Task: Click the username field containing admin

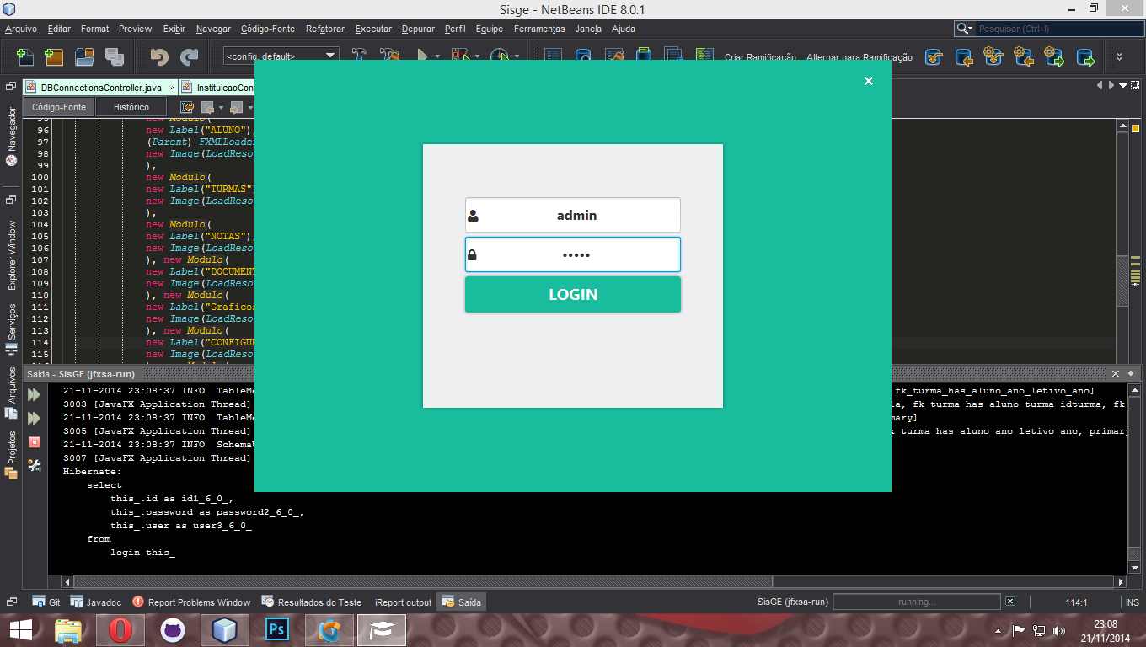Action: [x=573, y=215]
